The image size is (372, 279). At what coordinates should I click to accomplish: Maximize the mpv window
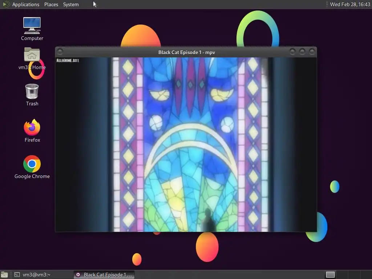pyautogui.click(x=302, y=52)
